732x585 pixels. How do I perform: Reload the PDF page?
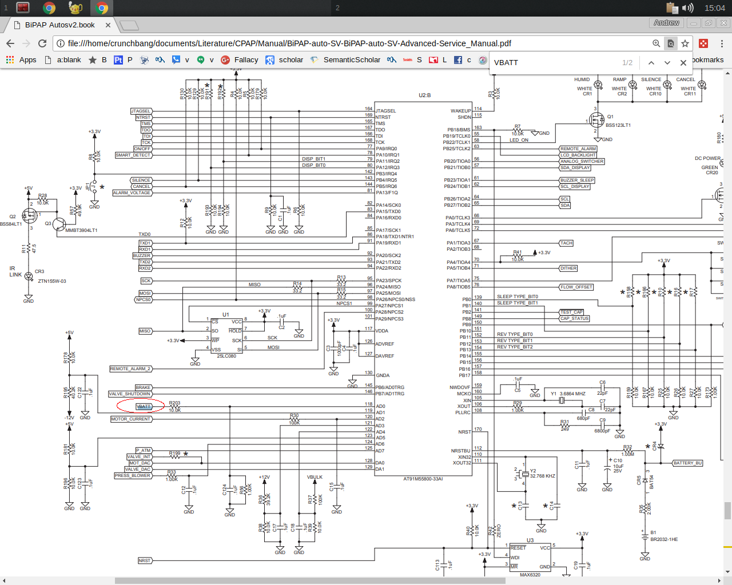tap(42, 43)
